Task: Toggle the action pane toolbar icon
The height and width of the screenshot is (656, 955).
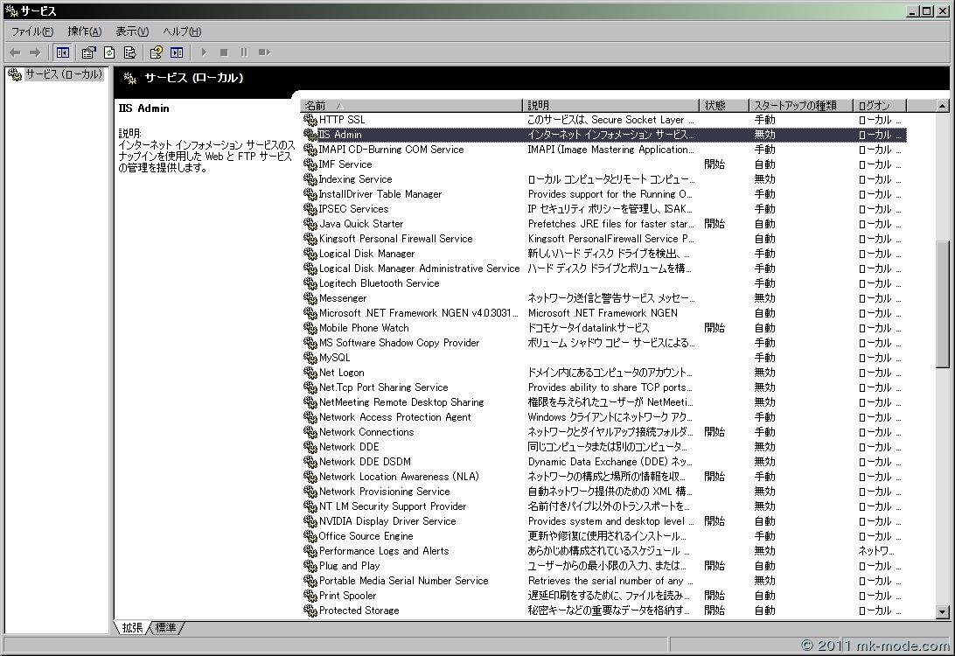Action: 177,52
